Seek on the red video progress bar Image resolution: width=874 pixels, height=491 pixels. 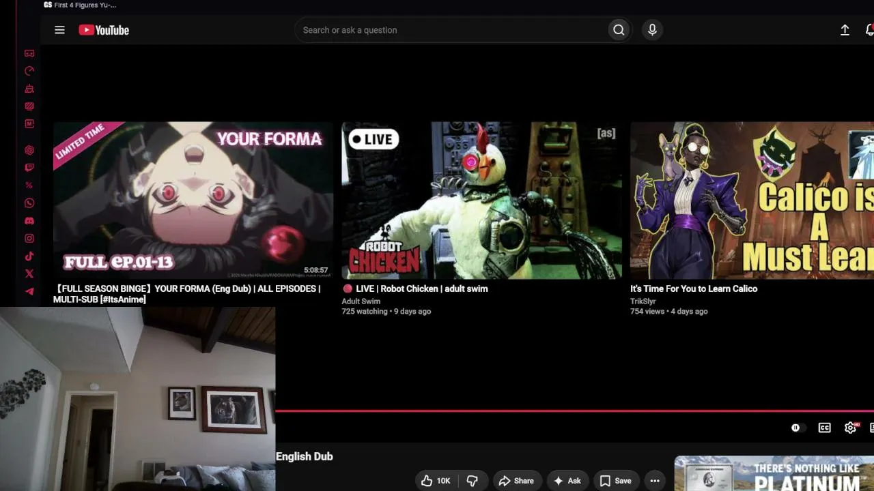click(575, 411)
